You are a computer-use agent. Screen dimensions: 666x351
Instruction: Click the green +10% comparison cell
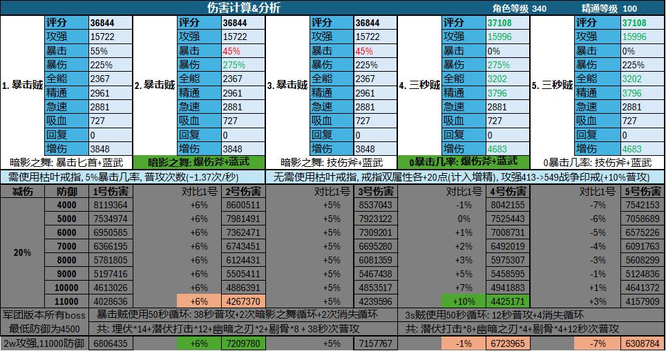464,301
